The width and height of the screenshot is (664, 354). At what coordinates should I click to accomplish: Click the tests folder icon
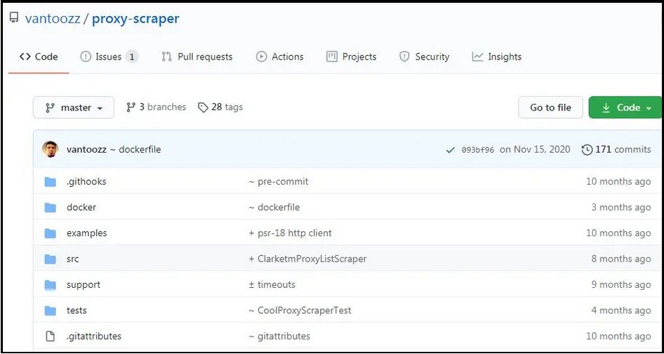pyautogui.click(x=50, y=311)
